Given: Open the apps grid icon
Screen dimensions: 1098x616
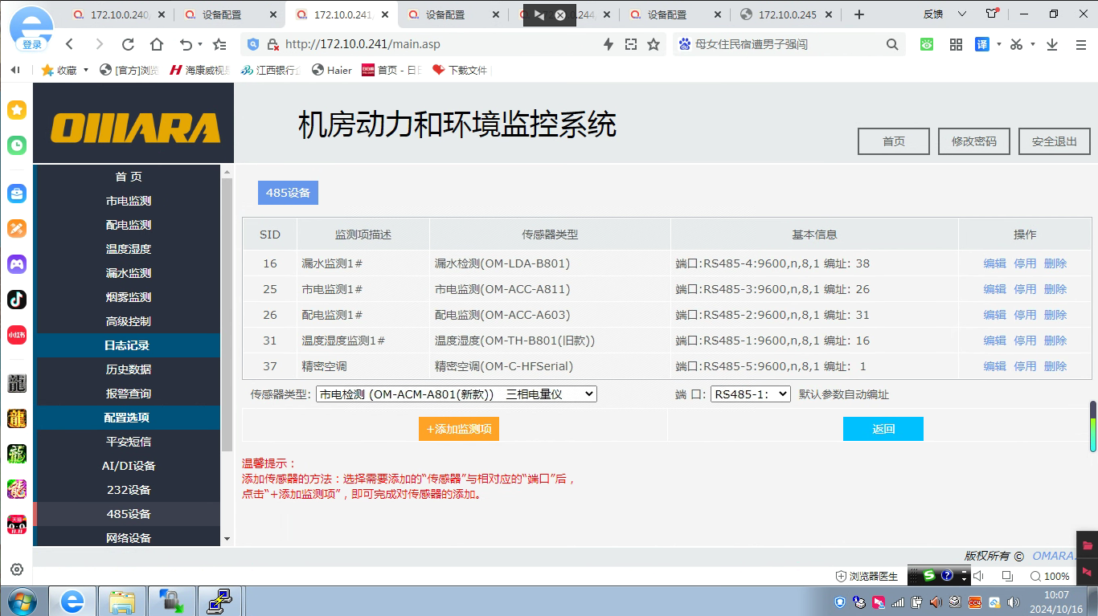Looking at the screenshot, I should click(x=956, y=44).
